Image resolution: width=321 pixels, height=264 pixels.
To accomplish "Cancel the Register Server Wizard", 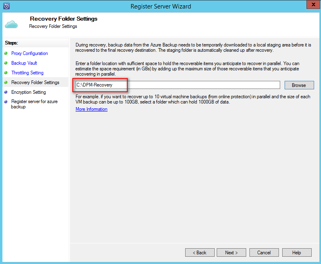I will (264, 253).
